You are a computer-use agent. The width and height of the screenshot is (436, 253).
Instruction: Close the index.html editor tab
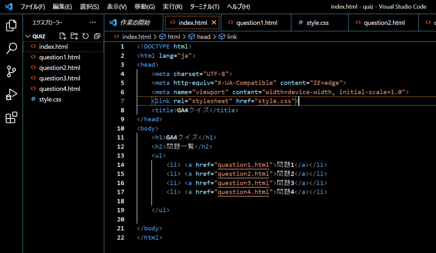click(x=214, y=23)
